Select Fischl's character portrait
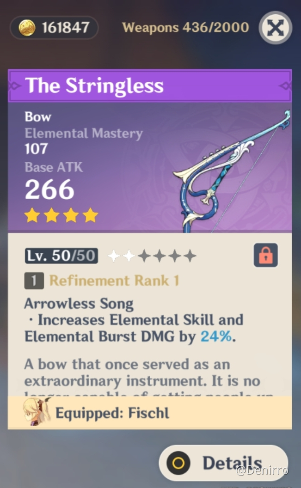Screen dimensions: 301x488 (x=37, y=412)
